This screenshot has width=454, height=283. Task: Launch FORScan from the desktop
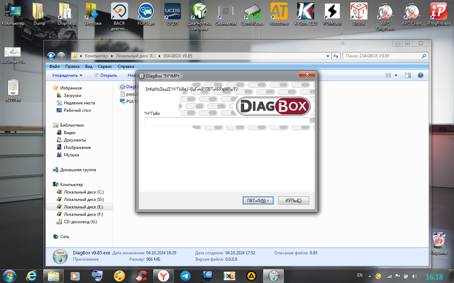[146, 14]
